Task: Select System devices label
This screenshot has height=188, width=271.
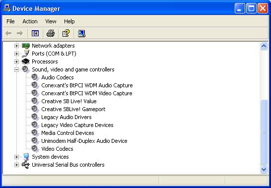Action: 50,157
